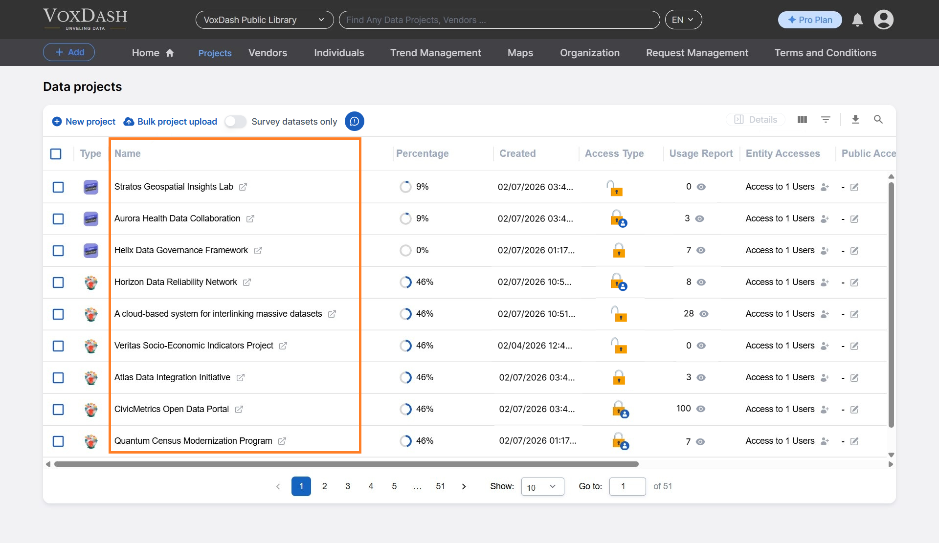
Task: Select the checkbox for Horizon Data Reliability Network
Action: 58,282
